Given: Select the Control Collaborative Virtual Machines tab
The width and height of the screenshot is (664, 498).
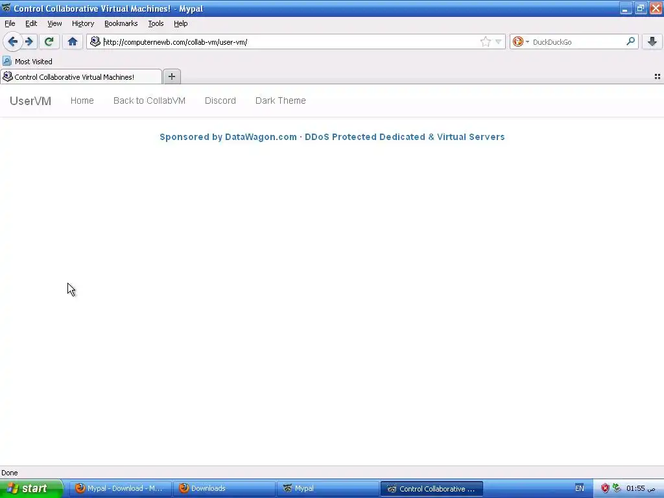Looking at the screenshot, I should coord(81,77).
